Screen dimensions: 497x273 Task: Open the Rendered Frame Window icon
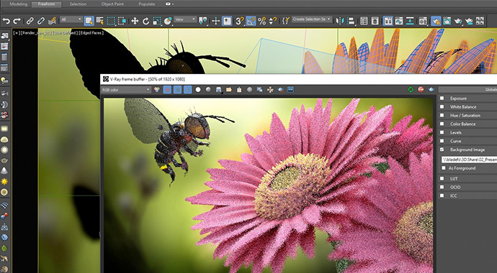click(x=447, y=21)
